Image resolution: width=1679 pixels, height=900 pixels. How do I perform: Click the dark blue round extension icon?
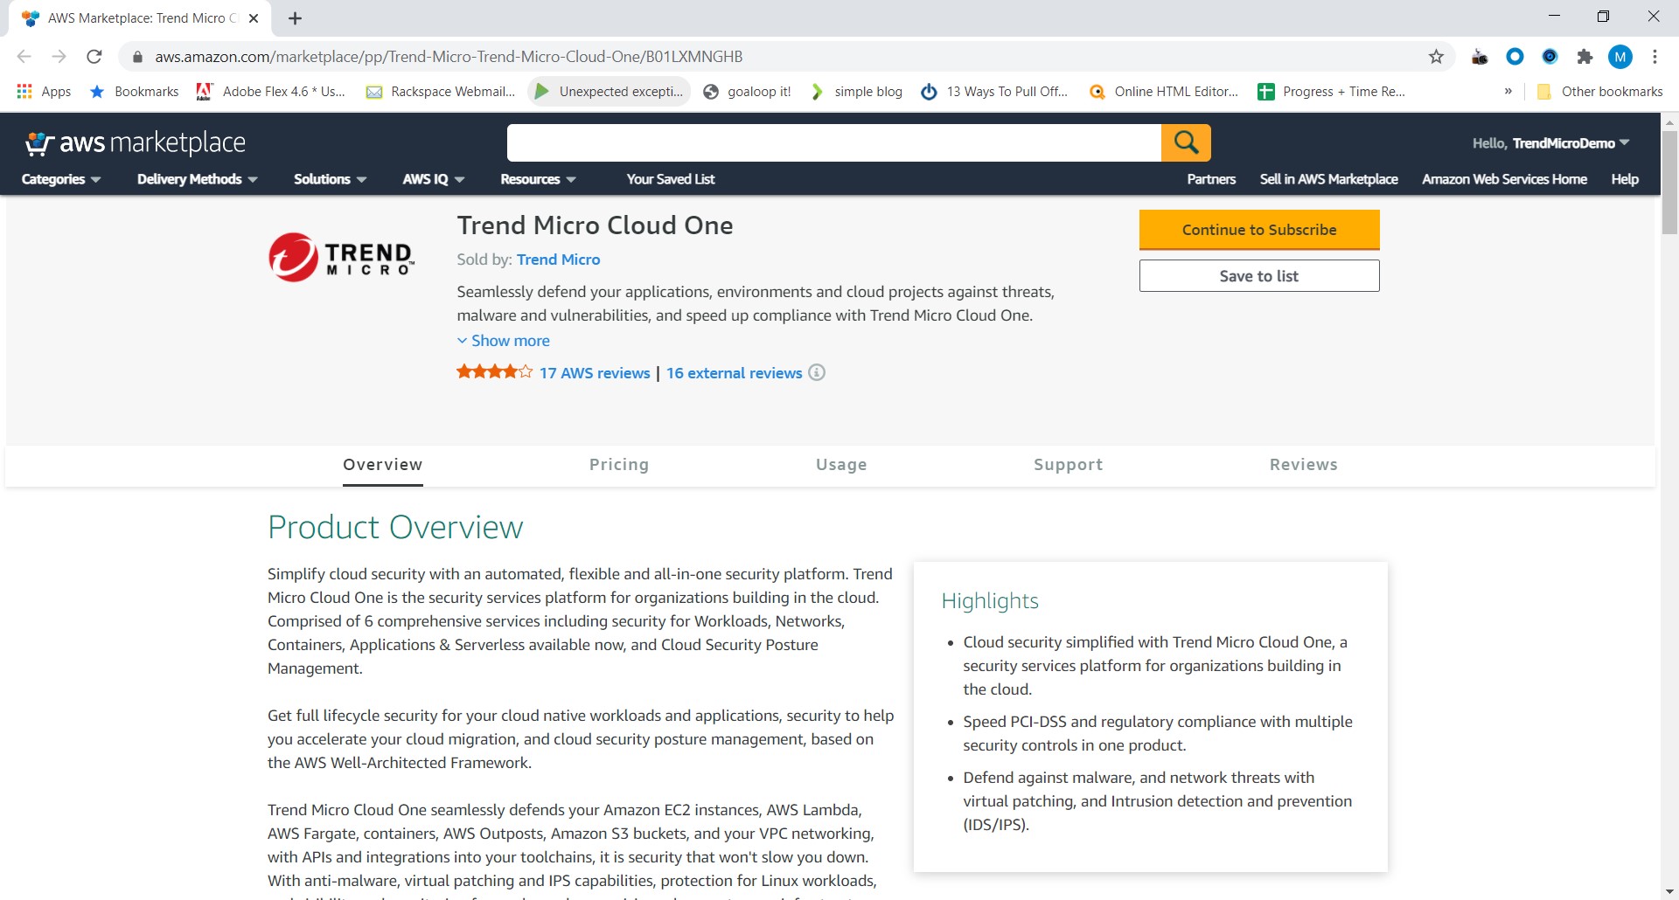pyautogui.click(x=1550, y=57)
